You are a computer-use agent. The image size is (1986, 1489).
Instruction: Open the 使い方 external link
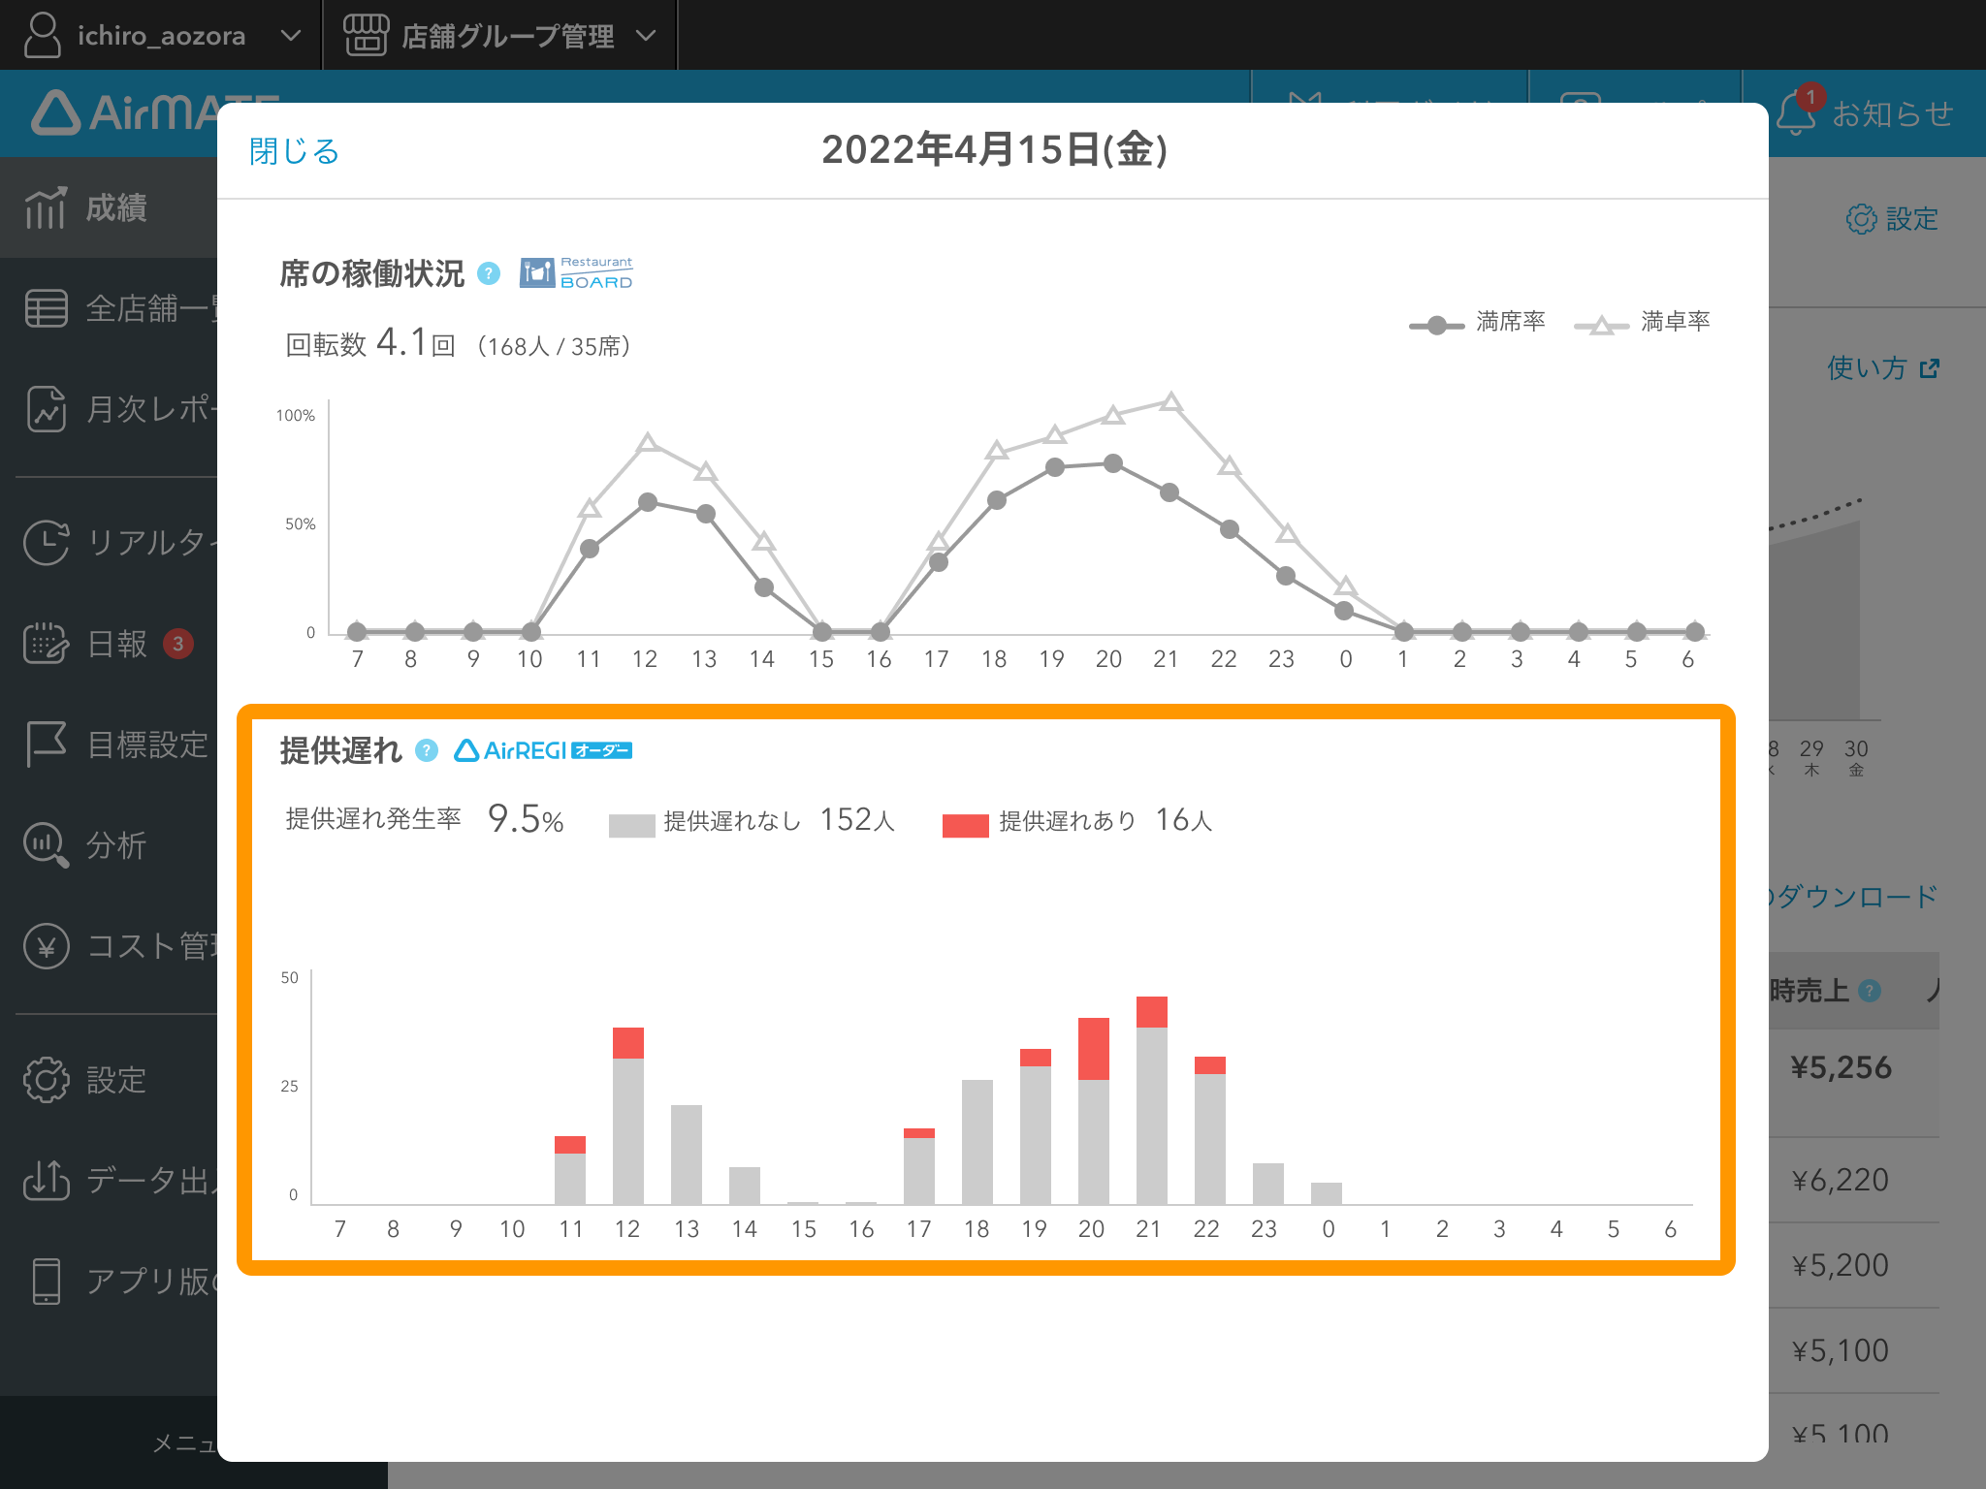pos(1883,368)
